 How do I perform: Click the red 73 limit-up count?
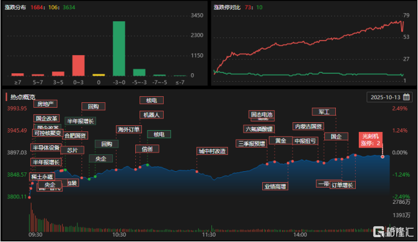248,7
